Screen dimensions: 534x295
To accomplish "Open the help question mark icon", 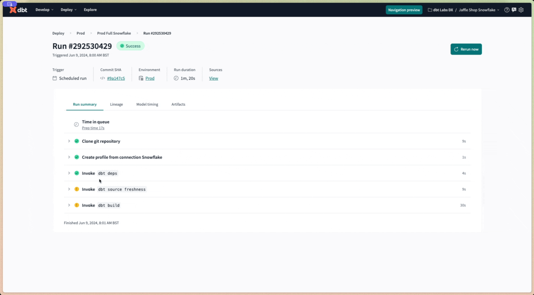I will point(507,10).
